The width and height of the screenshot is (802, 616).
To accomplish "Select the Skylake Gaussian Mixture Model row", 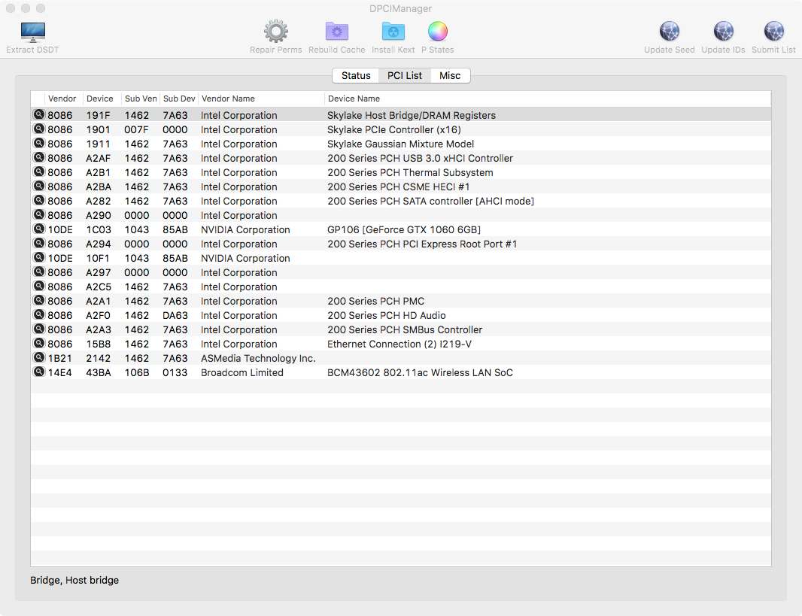I will 400,144.
